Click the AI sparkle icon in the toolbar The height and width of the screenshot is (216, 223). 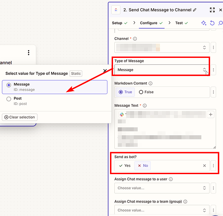pyautogui.click(x=204, y=23)
